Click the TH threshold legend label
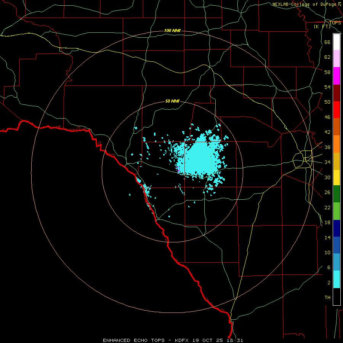Image resolution: width=343 pixels, height=343 pixels. [x=327, y=298]
